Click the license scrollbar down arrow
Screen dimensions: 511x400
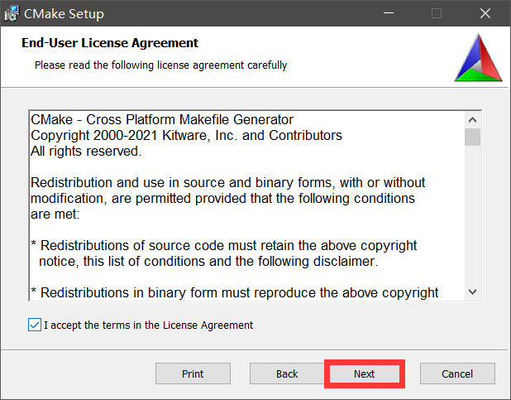point(472,292)
